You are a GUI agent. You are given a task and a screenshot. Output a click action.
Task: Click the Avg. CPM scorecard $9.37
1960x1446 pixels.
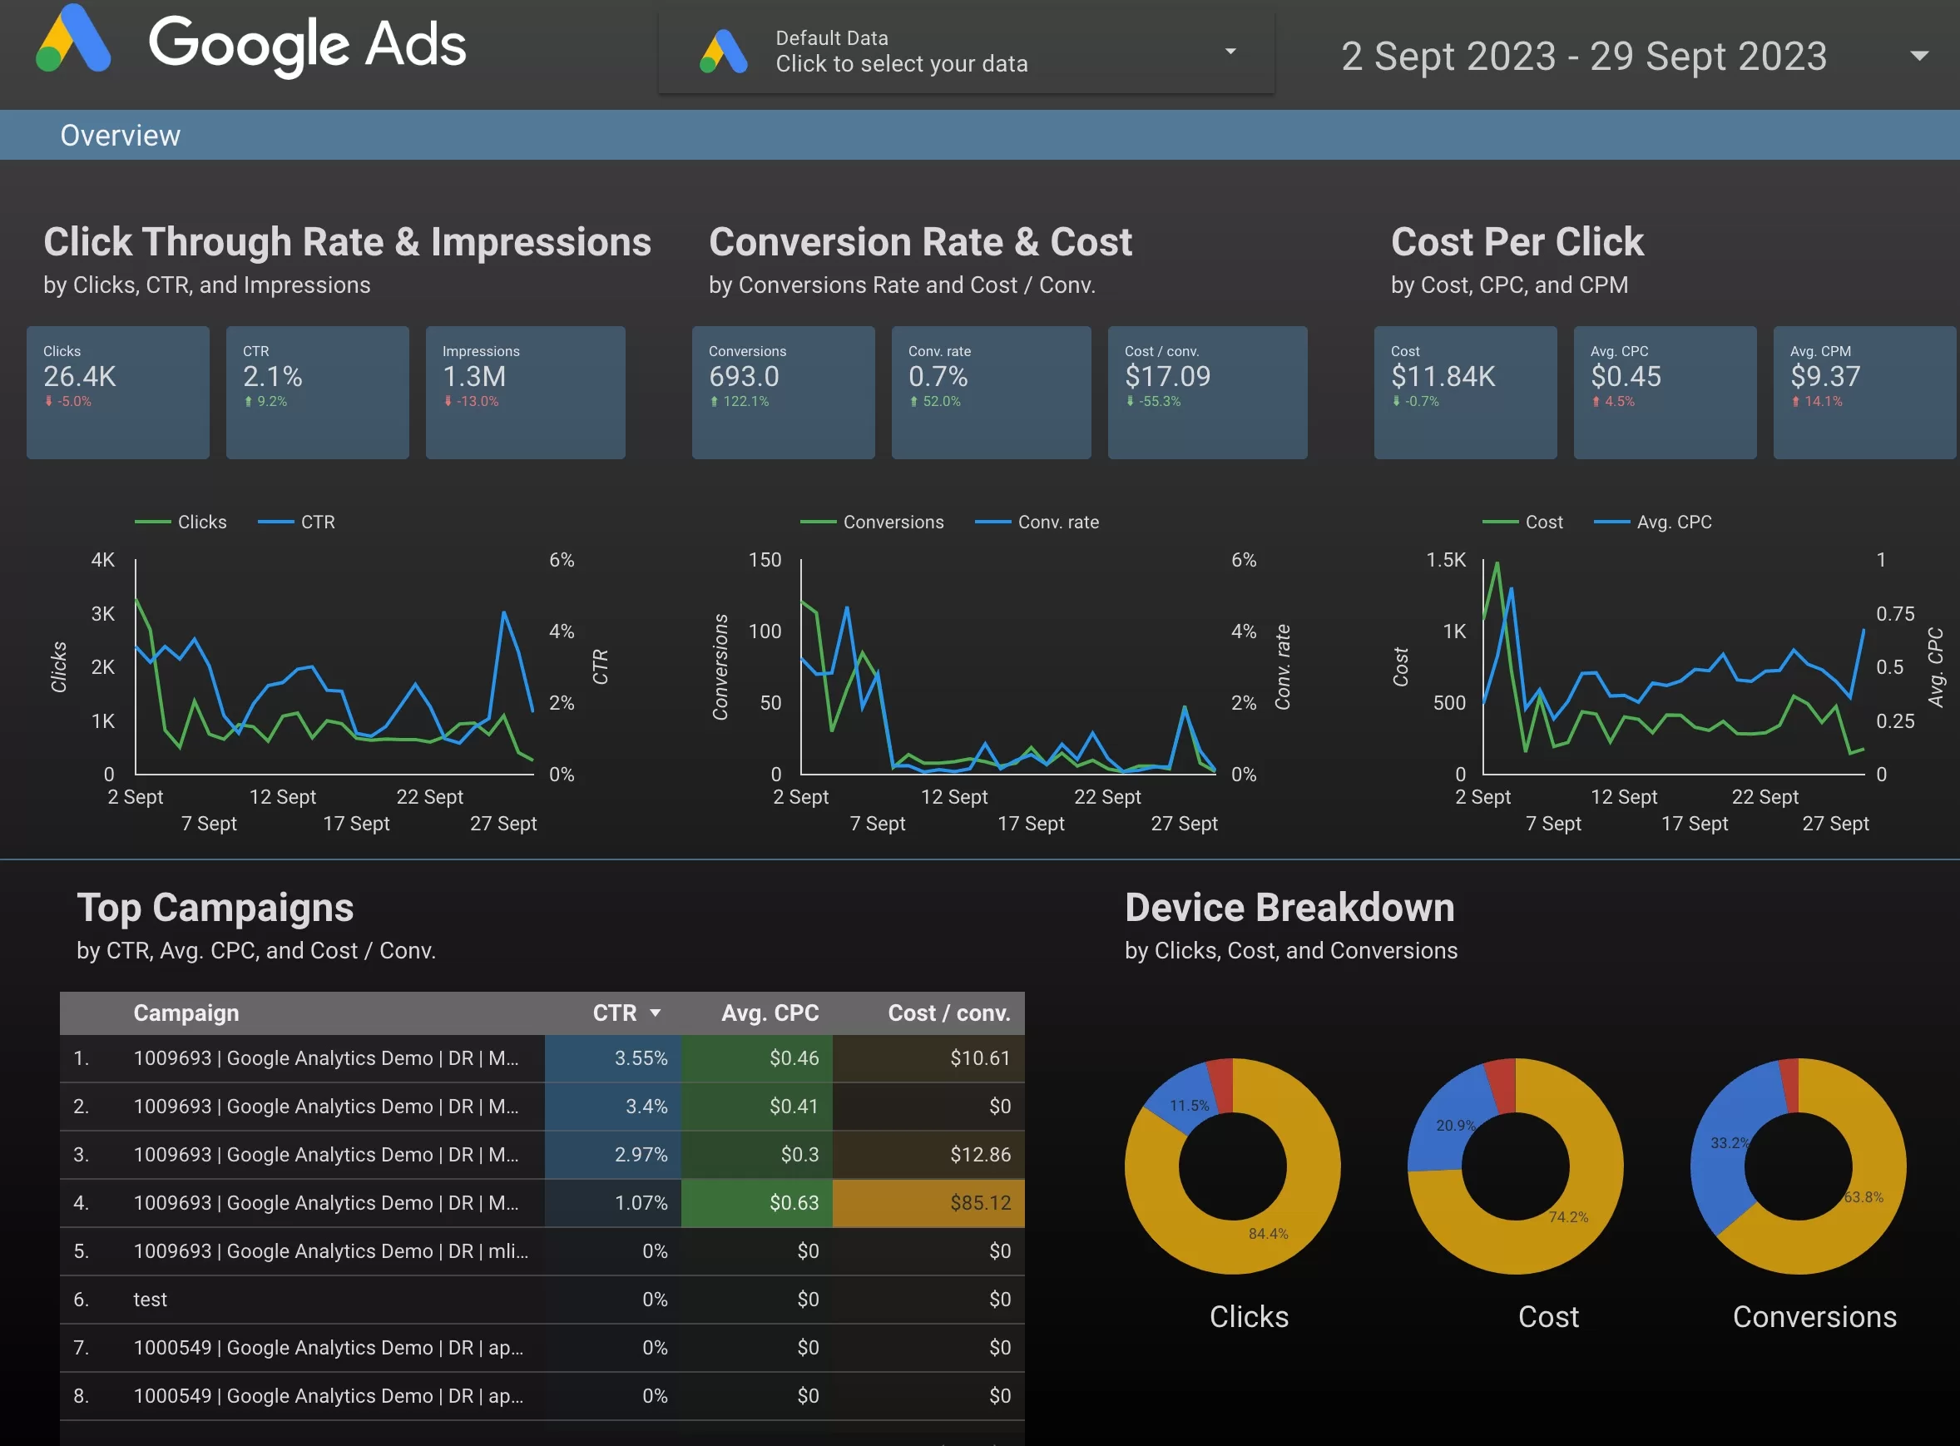coord(1863,392)
